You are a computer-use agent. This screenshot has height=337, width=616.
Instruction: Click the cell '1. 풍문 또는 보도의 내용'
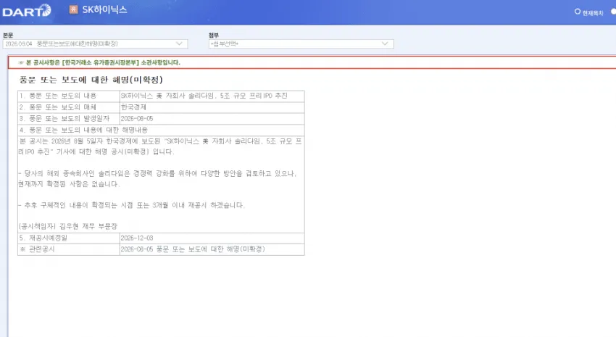[x=69, y=96]
